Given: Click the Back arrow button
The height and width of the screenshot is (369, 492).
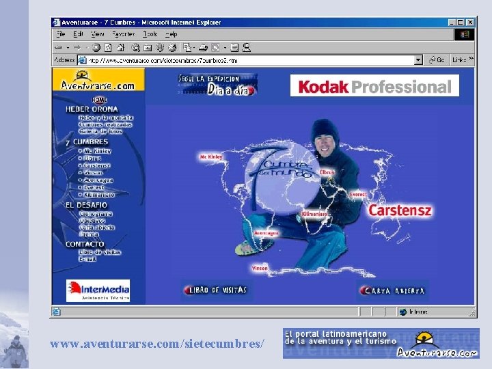Looking at the screenshot, I should pos(58,48).
